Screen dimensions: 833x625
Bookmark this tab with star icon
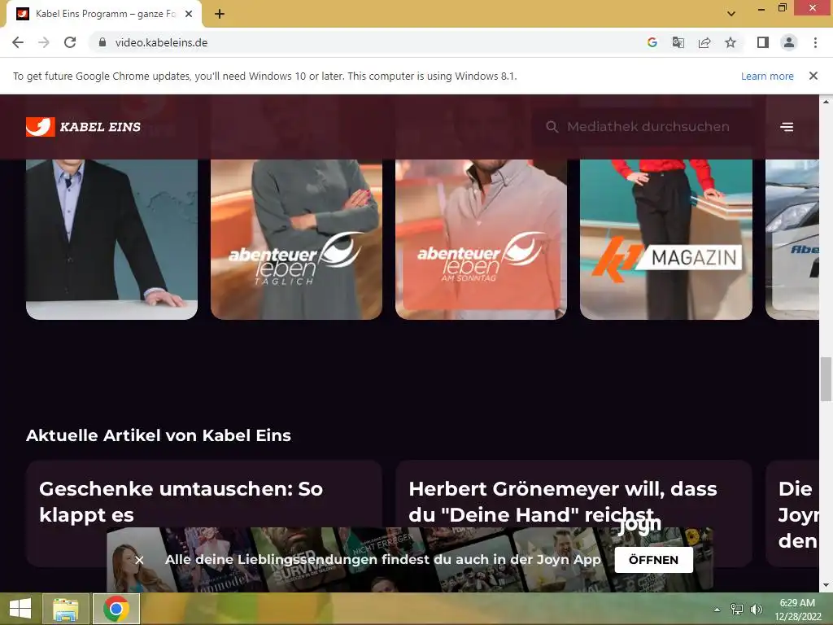pos(731,42)
